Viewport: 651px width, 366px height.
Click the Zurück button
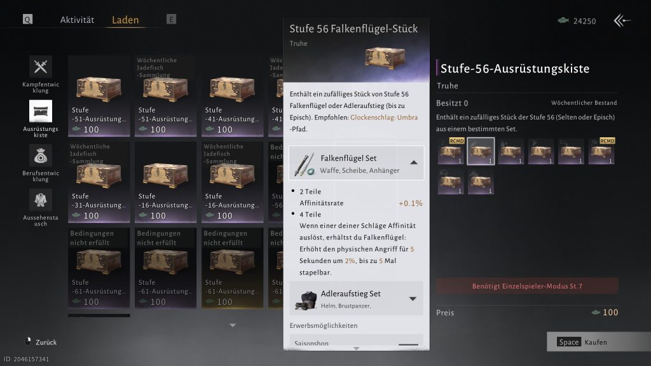(41, 342)
